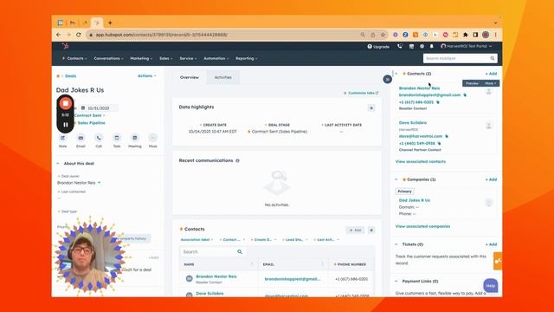Click the Sales Pipeline link
The width and height of the screenshot is (554, 312).
(x=91, y=123)
